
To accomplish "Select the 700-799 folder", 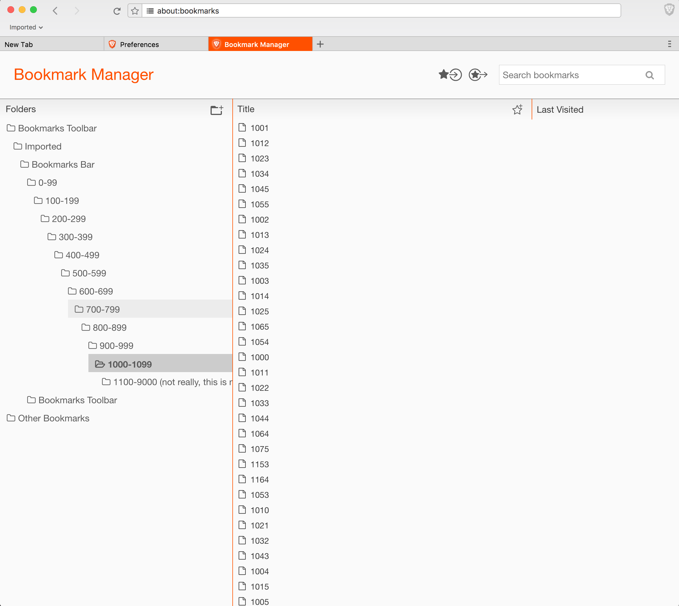I will 103,309.
